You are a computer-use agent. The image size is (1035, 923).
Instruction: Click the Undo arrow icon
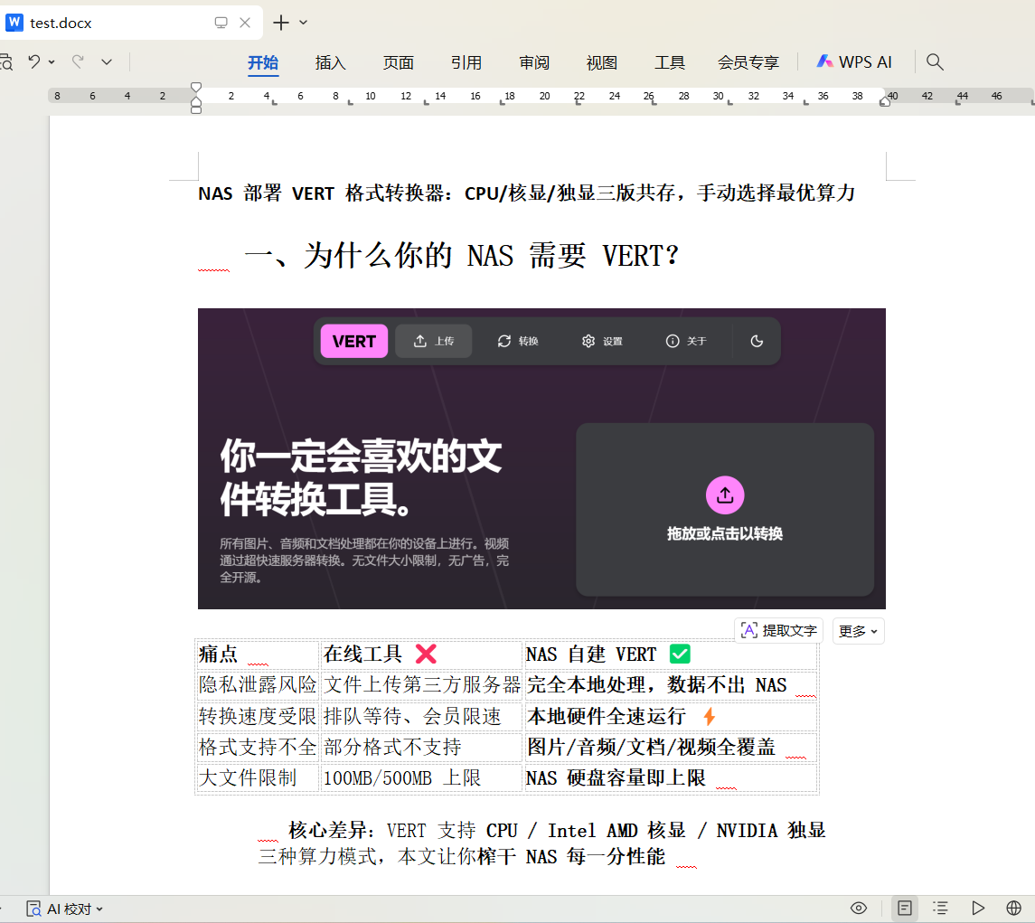33,61
